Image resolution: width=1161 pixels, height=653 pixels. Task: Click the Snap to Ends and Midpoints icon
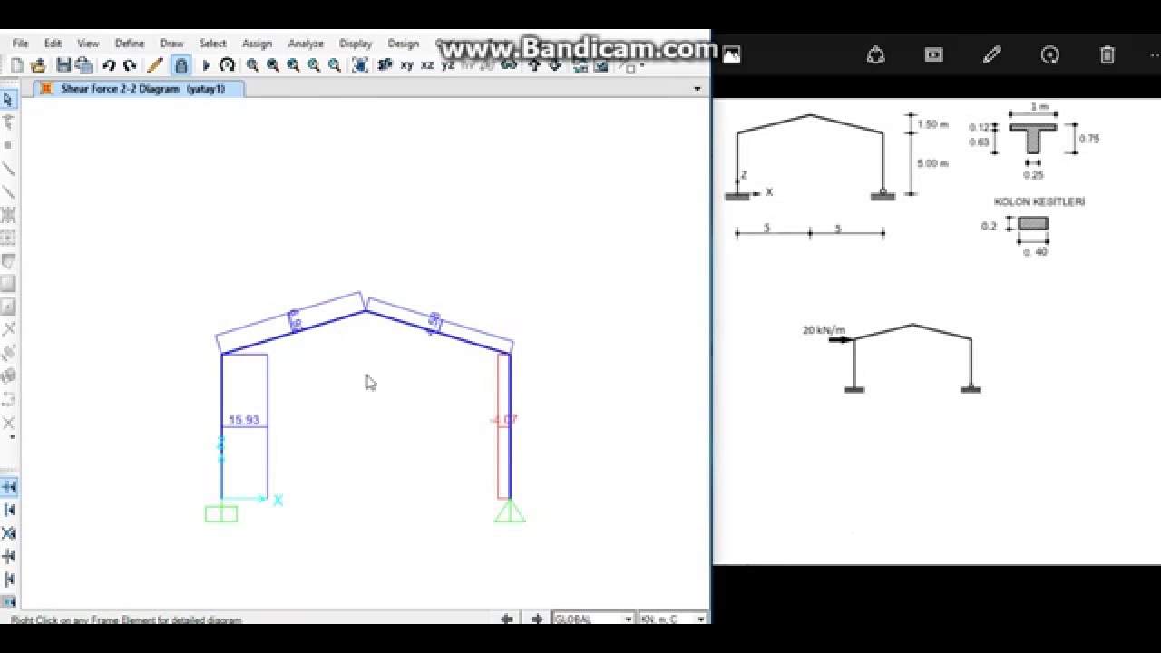click(9, 510)
